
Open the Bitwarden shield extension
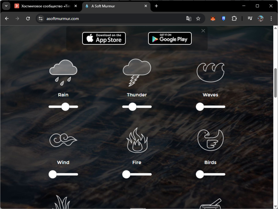(x=224, y=19)
